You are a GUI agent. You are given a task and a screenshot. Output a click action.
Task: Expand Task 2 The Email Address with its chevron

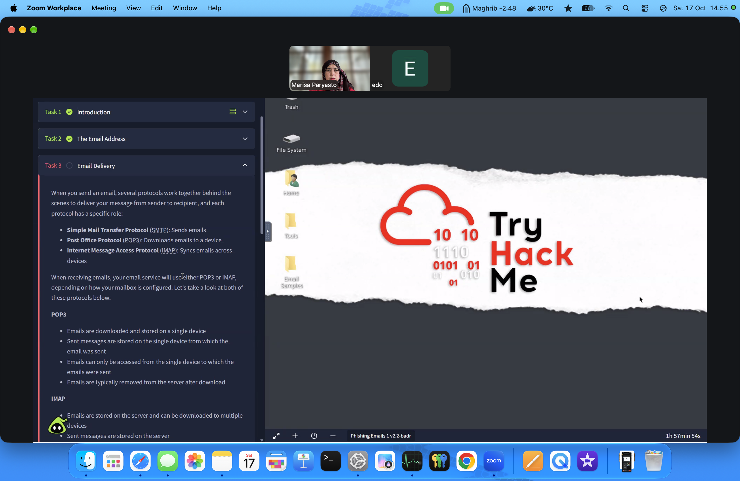(x=245, y=139)
